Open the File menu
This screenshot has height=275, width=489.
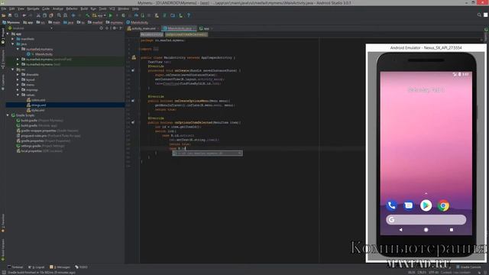click(3, 8)
